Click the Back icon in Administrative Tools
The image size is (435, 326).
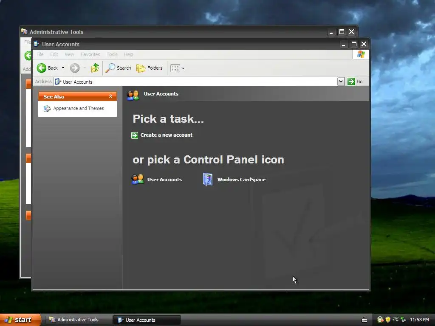[28, 56]
